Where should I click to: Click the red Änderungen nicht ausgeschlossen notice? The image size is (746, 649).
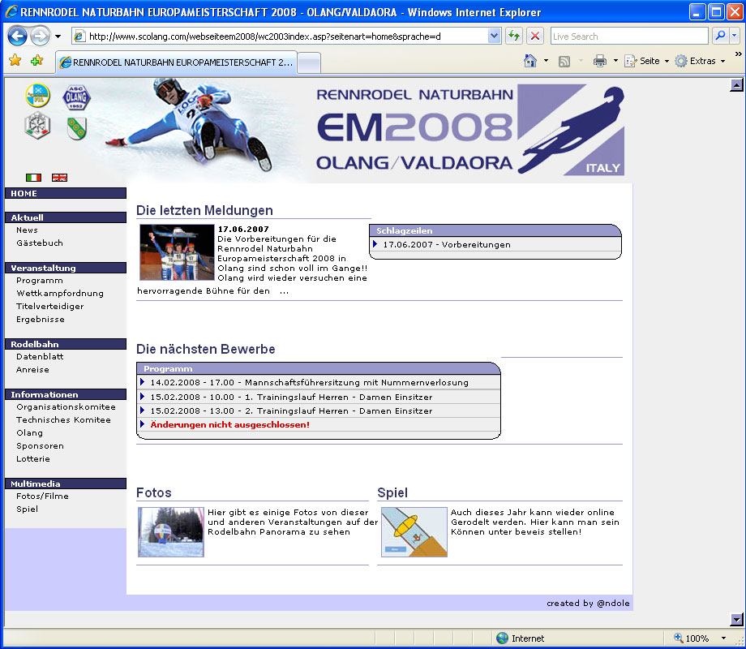click(x=230, y=424)
